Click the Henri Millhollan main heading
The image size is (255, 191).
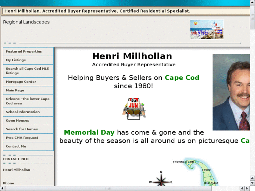[x=132, y=56]
